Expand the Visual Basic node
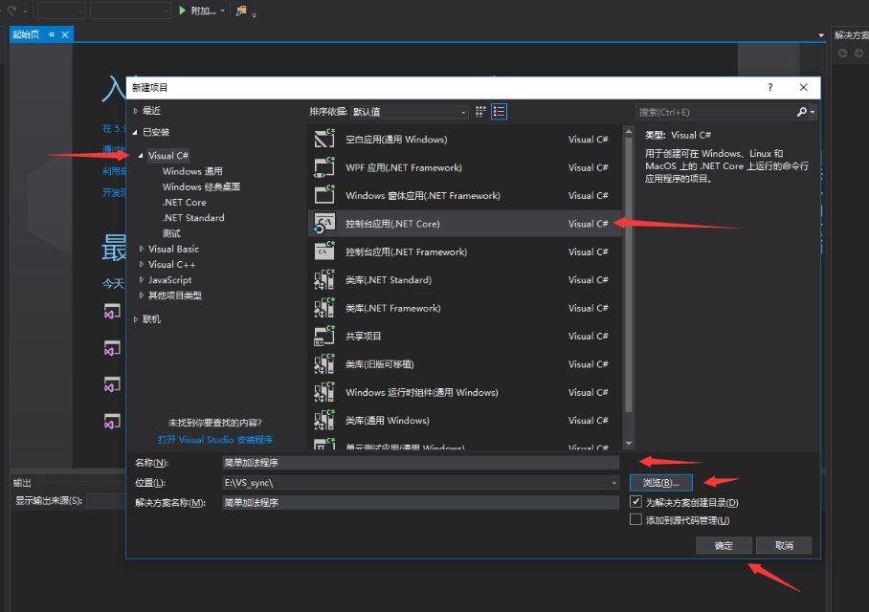 [142, 249]
